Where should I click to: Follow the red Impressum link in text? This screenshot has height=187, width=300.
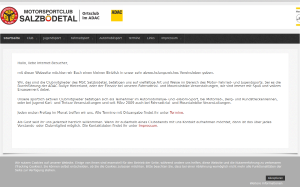pyautogui.click(x=148, y=126)
